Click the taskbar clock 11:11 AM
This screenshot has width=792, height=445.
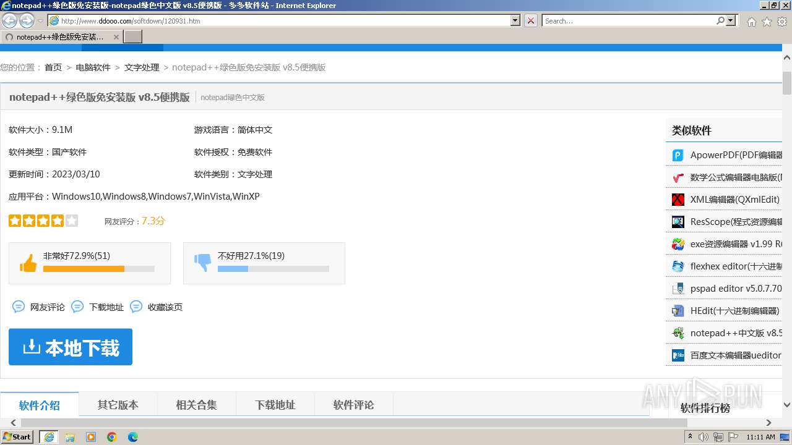[760, 437]
